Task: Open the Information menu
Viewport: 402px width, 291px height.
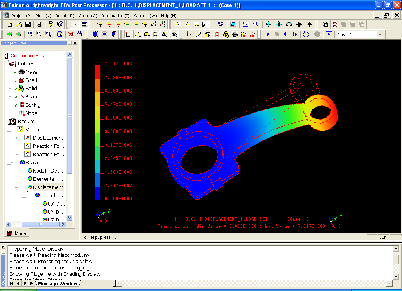Action: coord(115,16)
